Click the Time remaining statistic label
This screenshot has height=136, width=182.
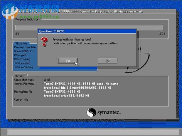tap(23, 67)
